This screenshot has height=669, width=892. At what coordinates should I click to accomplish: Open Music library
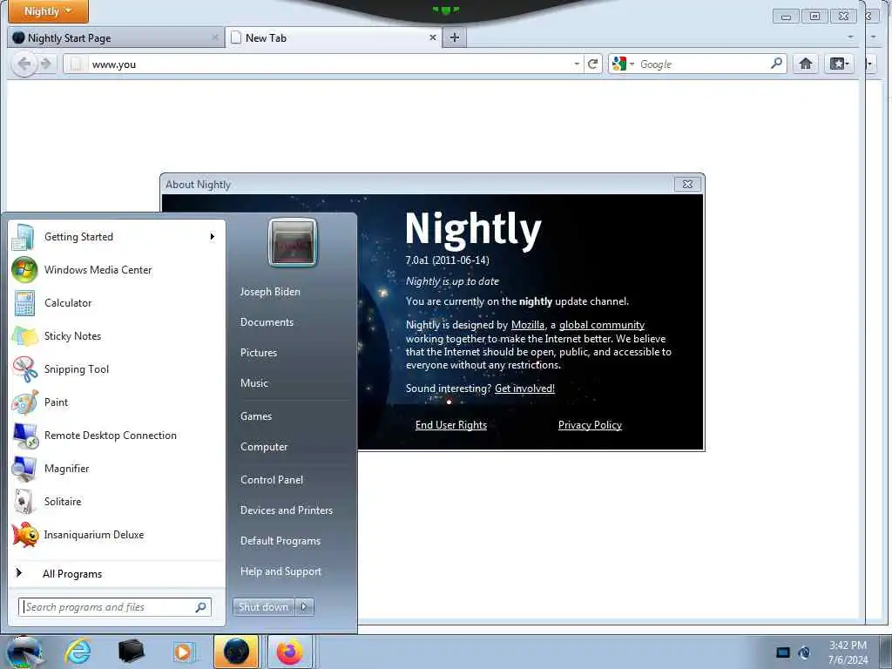[254, 383]
